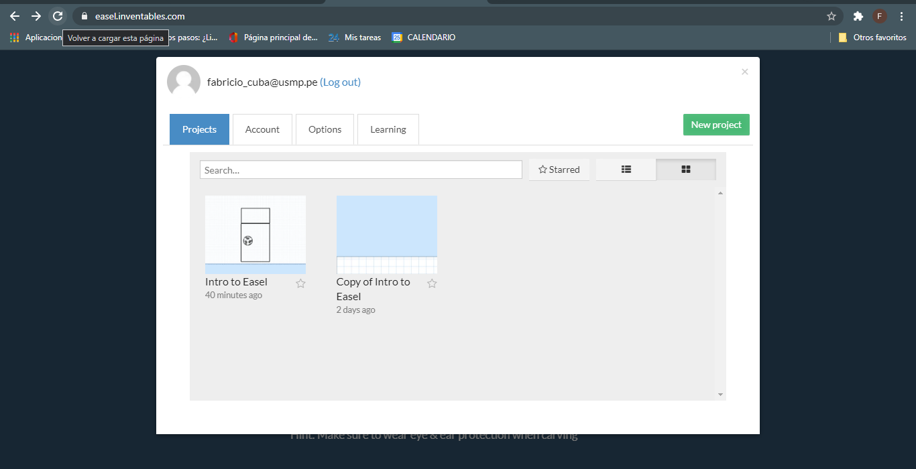The height and width of the screenshot is (469, 916).
Task: Click the site padlock security icon
Action: [84, 16]
